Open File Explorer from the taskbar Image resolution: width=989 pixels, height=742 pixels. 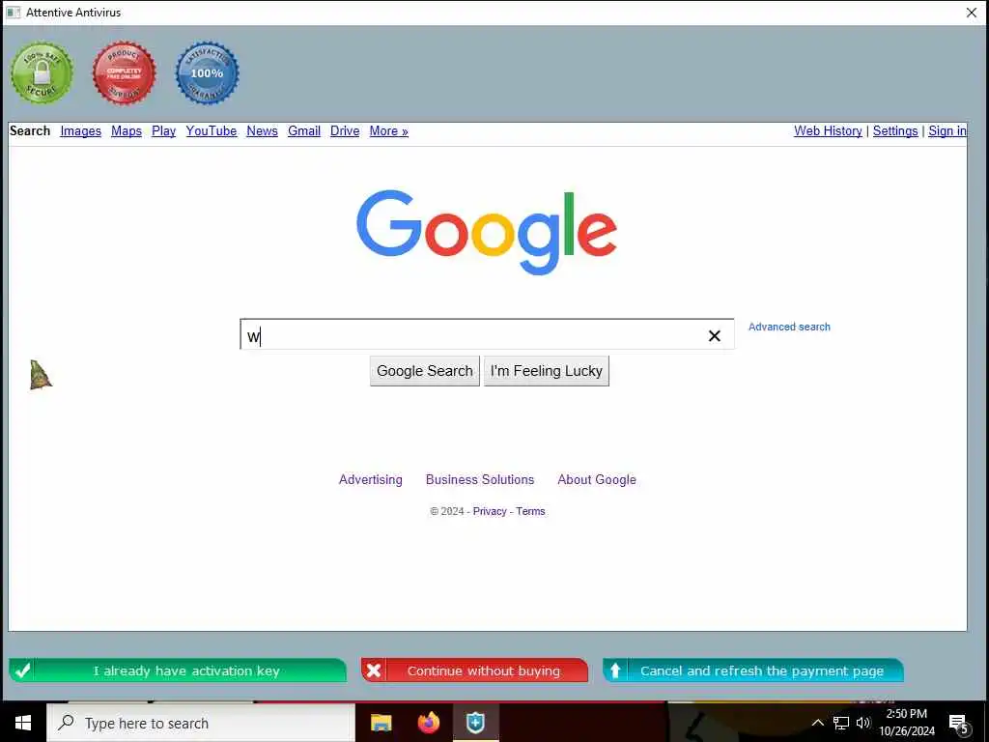pos(381,723)
